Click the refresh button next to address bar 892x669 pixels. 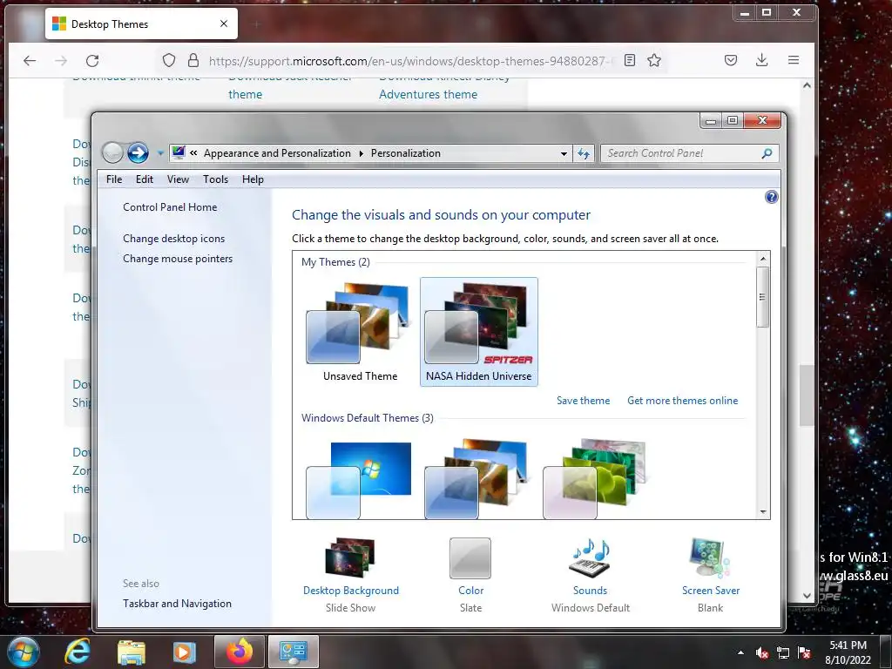tap(584, 153)
